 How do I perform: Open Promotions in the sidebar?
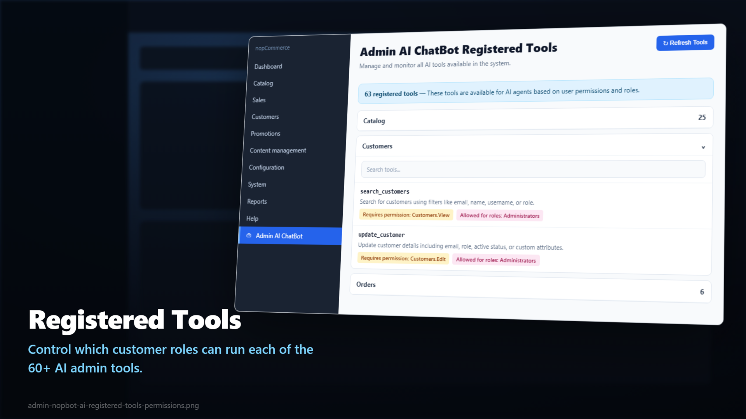[265, 133]
